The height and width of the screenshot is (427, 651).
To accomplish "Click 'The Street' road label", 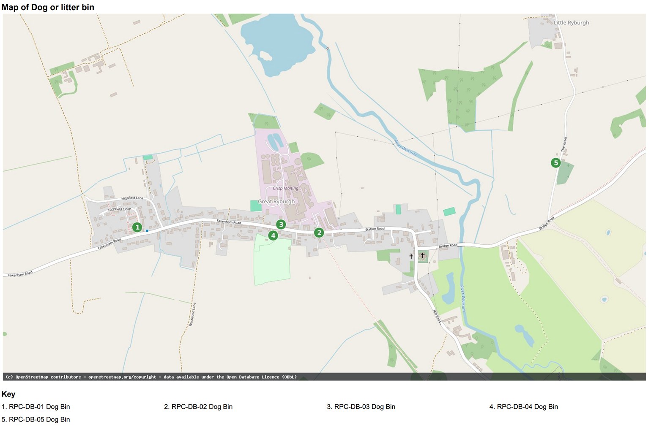I will pyautogui.click(x=564, y=144).
